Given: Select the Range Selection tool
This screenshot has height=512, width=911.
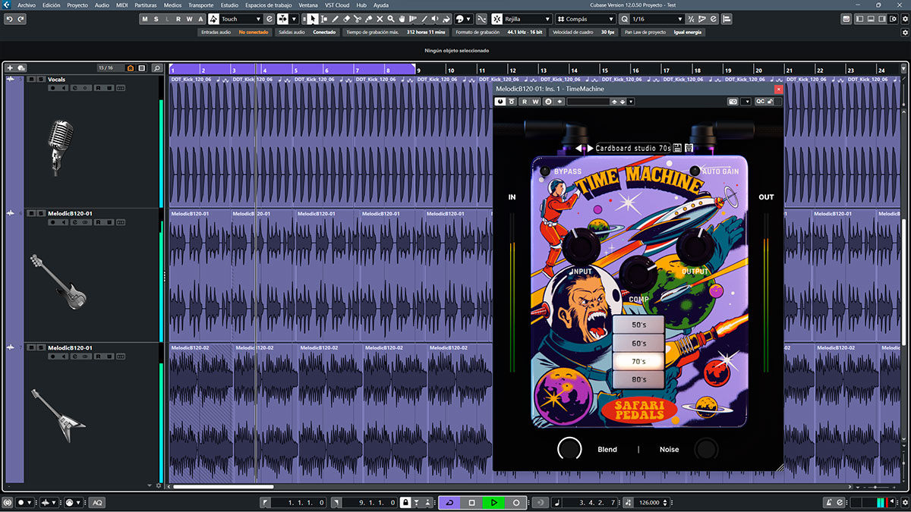Looking at the screenshot, I should (324, 19).
